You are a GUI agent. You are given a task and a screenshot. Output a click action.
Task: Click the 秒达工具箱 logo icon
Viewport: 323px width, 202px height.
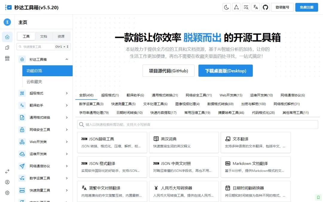(8, 7)
